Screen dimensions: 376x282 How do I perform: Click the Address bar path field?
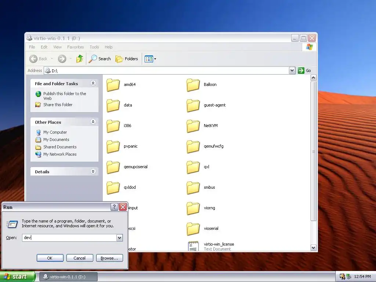(167, 70)
